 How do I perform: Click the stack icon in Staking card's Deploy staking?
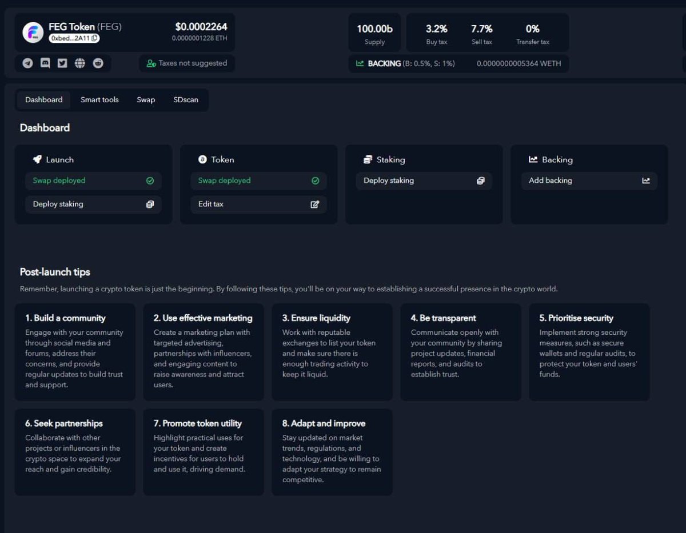click(480, 181)
